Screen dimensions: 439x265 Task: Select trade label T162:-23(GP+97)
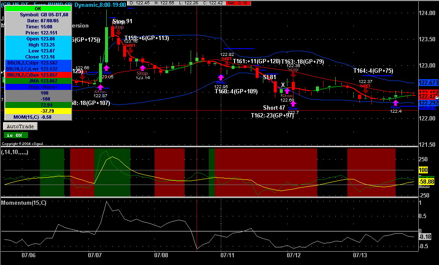pyautogui.click(x=272, y=115)
